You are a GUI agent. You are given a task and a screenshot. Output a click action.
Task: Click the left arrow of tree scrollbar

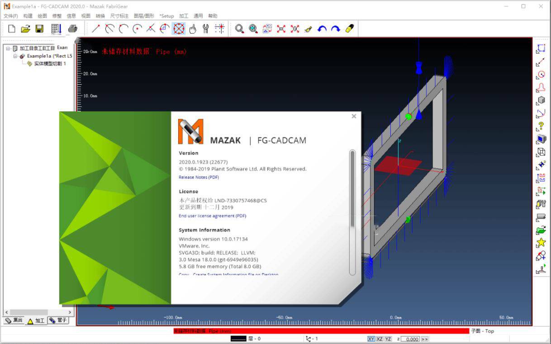click(6, 312)
